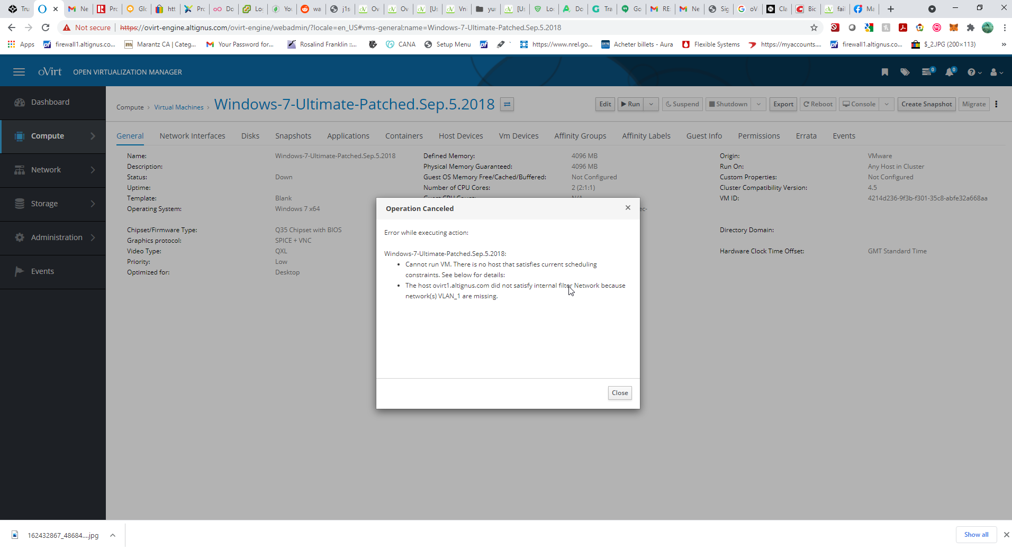Open the help question mark menu
1012x550 pixels.
[x=973, y=72]
